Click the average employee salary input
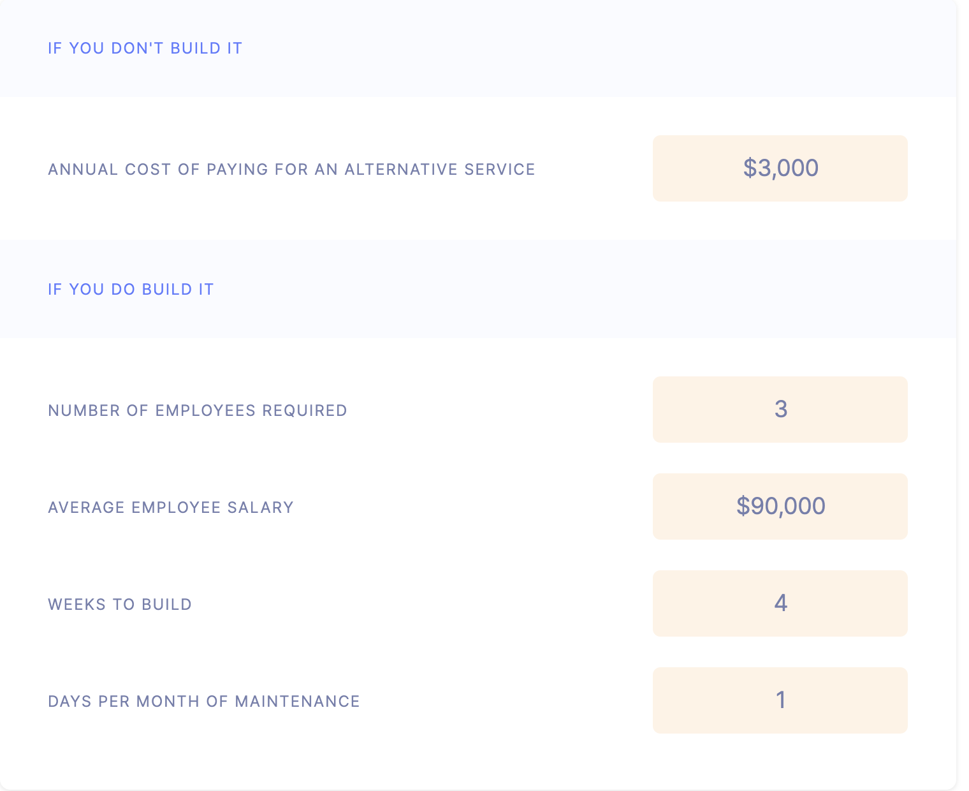The height and width of the screenshot is (791, 969). click(x=780, y=506)
